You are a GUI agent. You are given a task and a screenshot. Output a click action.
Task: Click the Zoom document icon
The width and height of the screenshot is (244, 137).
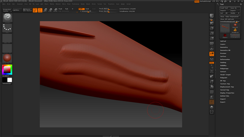coord(212,28)
